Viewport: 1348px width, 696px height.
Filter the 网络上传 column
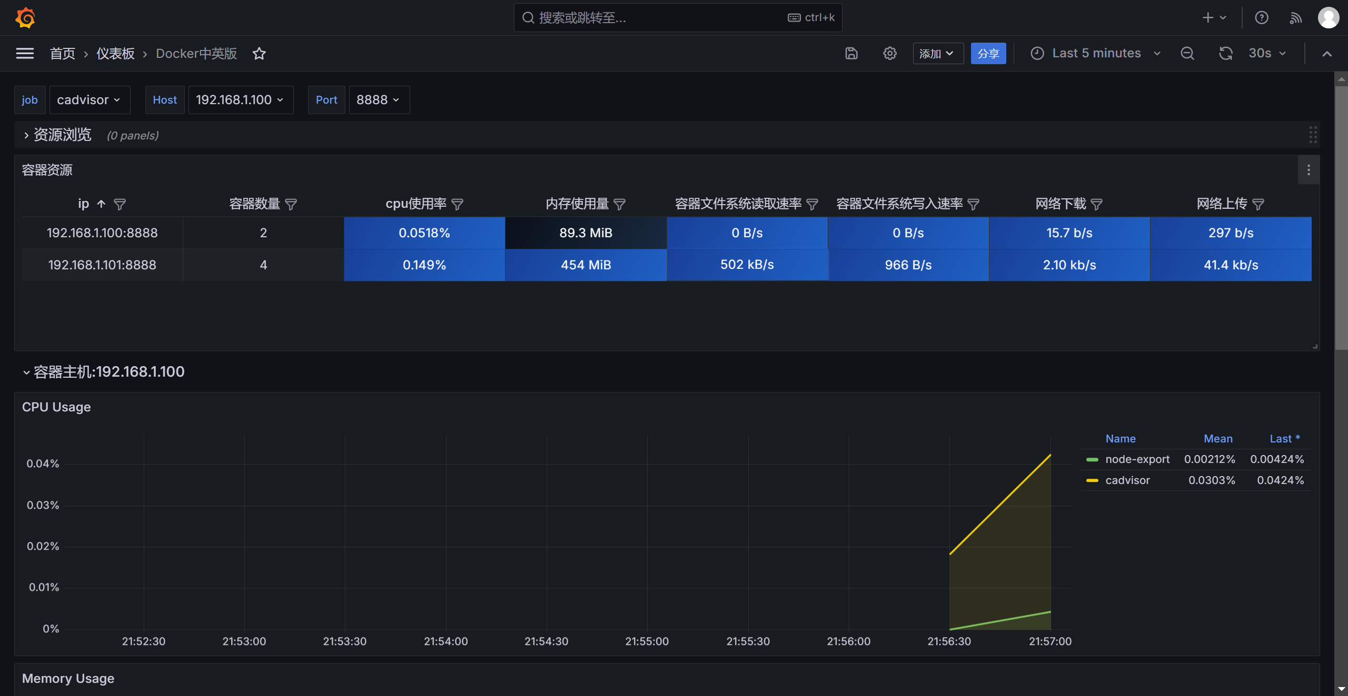(x=1258, y=204)
